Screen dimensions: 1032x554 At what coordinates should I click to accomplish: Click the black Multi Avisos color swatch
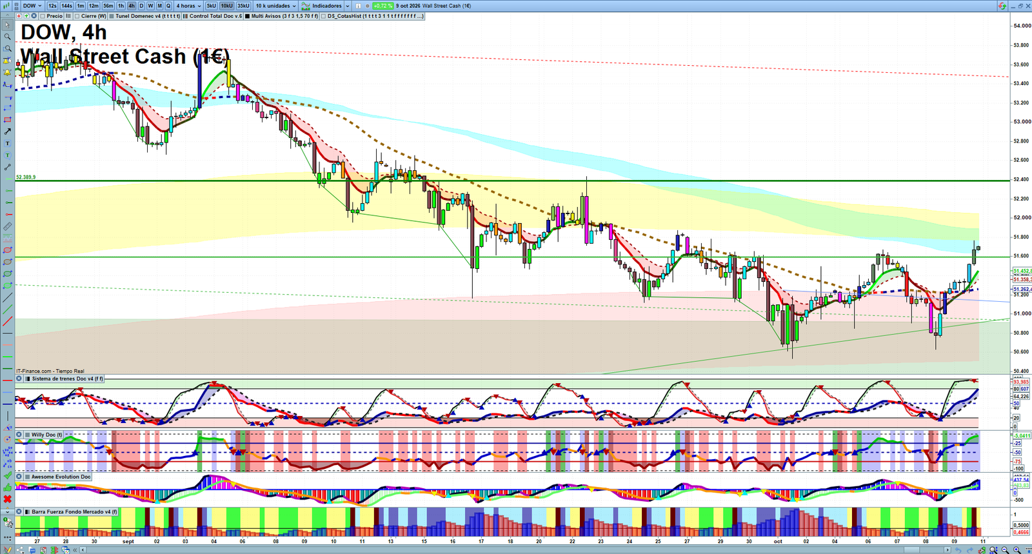point(248,16)
